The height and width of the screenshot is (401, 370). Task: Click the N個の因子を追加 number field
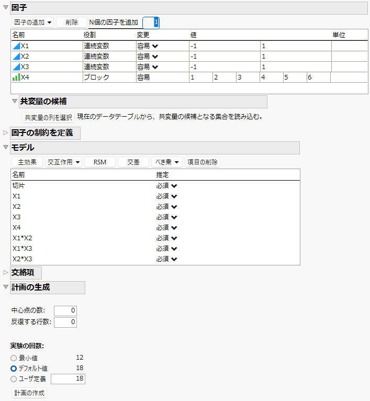151,23
